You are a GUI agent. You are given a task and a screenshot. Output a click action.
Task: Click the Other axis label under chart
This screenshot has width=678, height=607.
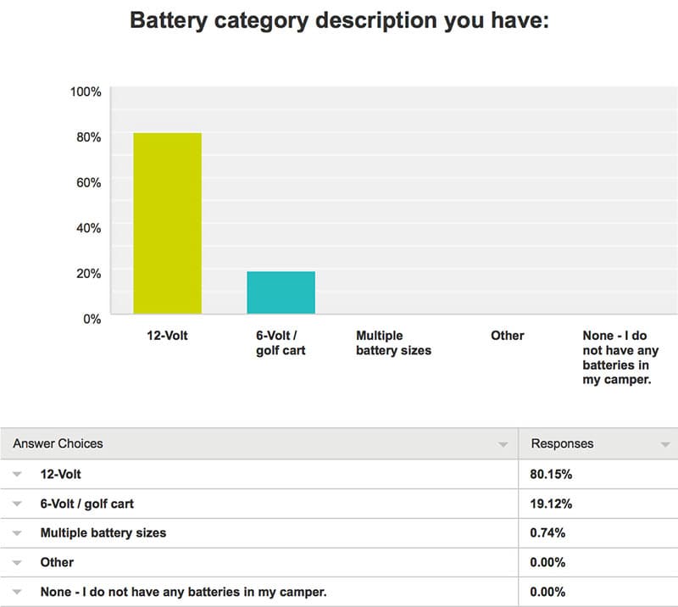(507, 336)
